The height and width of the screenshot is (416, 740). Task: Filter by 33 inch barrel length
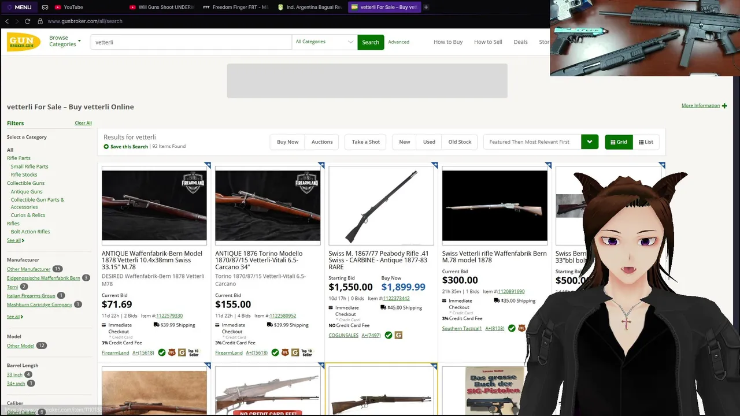[14, 375]
